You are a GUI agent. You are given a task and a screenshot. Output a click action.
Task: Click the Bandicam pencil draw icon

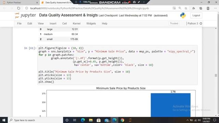point(139,2)
